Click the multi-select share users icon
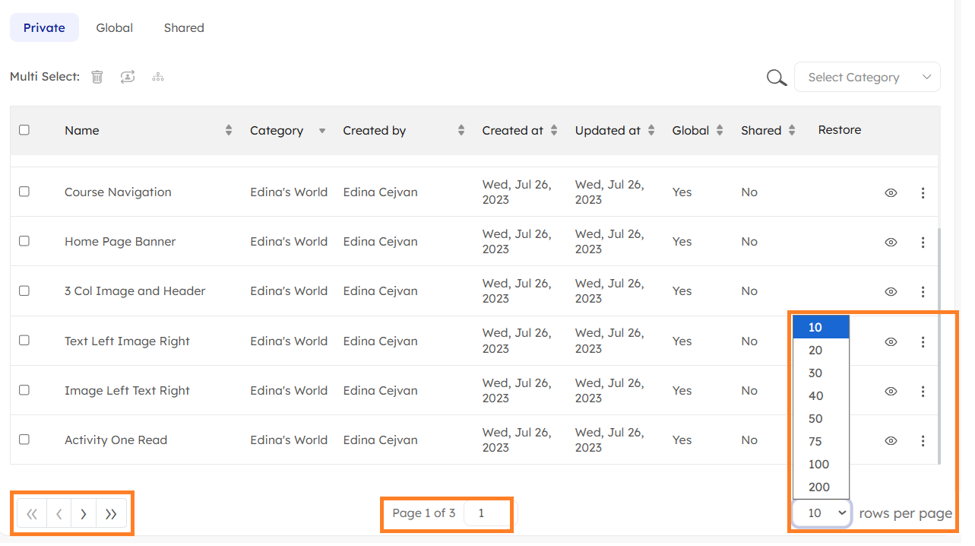Viewport: 975px width, 546px height. (x=128, y=77)
